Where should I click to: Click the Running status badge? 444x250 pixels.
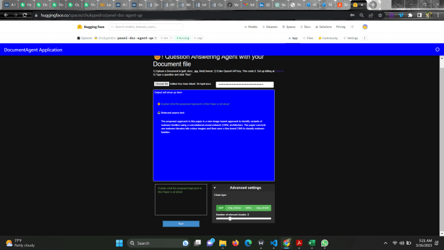pos(183,38)
